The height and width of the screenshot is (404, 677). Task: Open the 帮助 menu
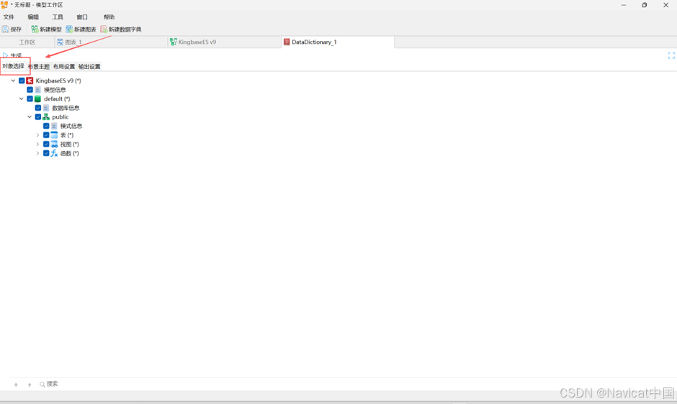[x=109, y=17]
